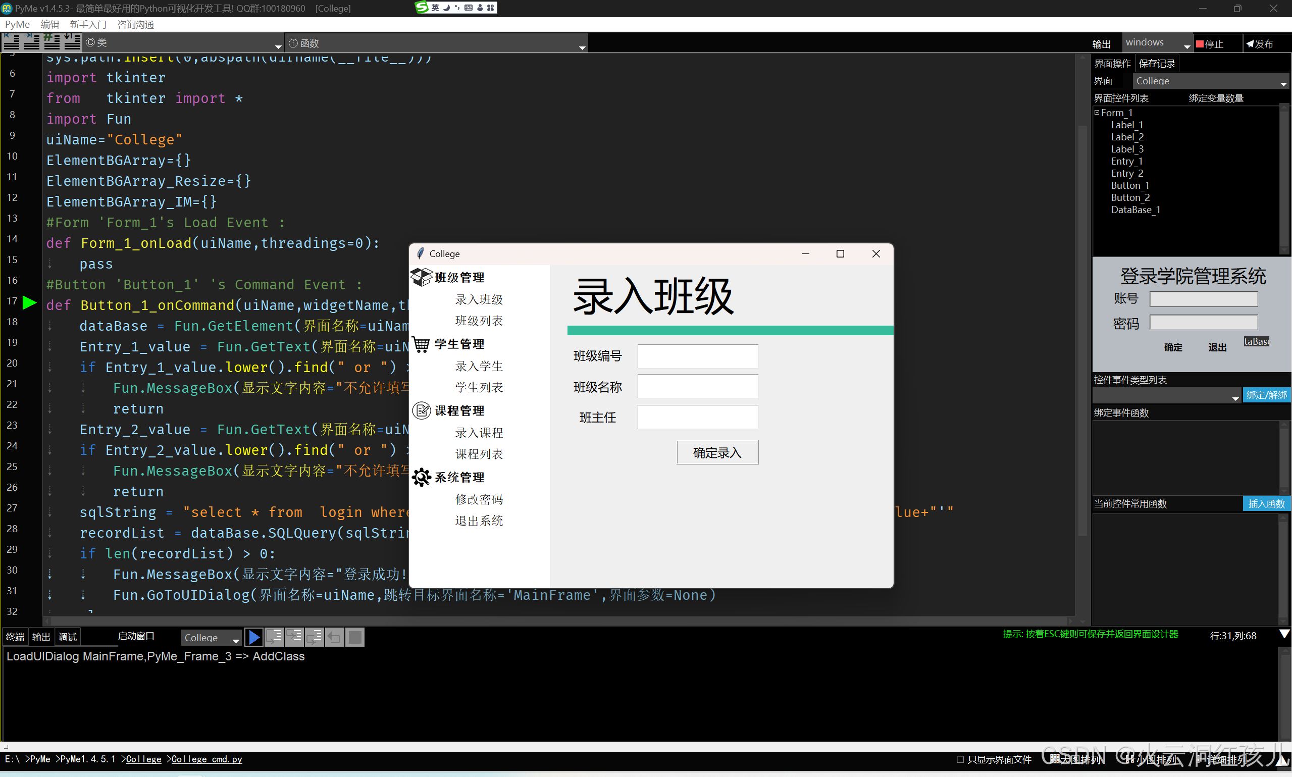The width and height of the screenshot is (1292, 777).
Task: Click the comment (#) code toolbar icon
Action: coord(52,42)
